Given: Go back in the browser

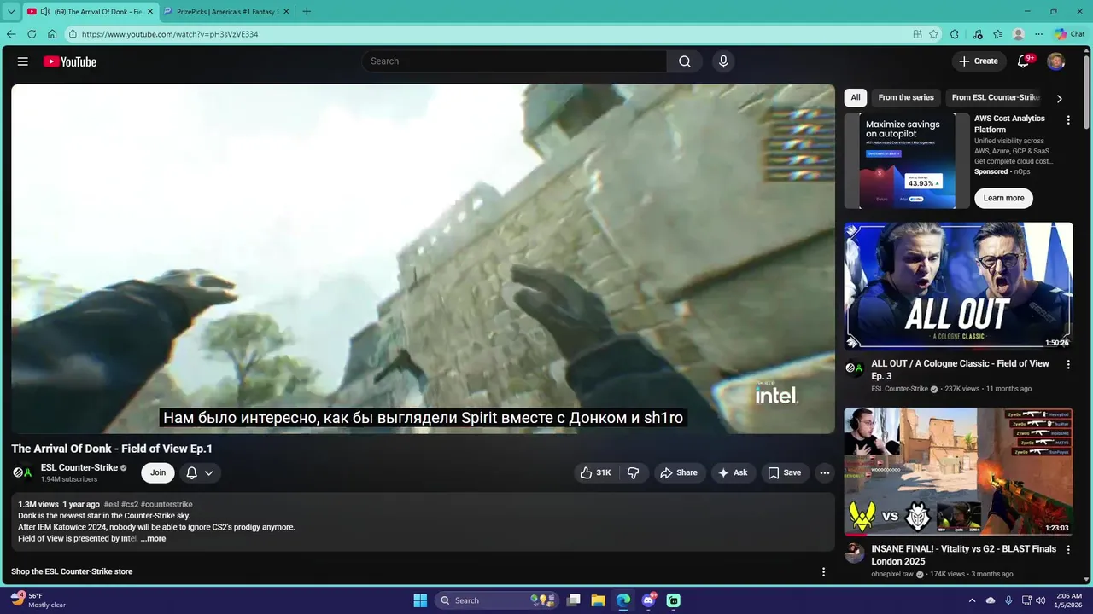Looking at the screenshot, I should pos(11,34).
